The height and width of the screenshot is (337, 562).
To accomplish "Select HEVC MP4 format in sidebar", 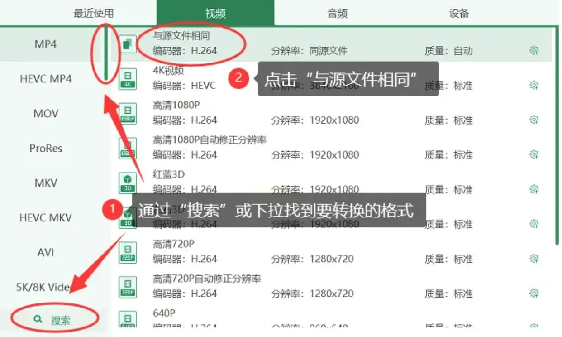I will pyautogui.click(x=46, y=79).
